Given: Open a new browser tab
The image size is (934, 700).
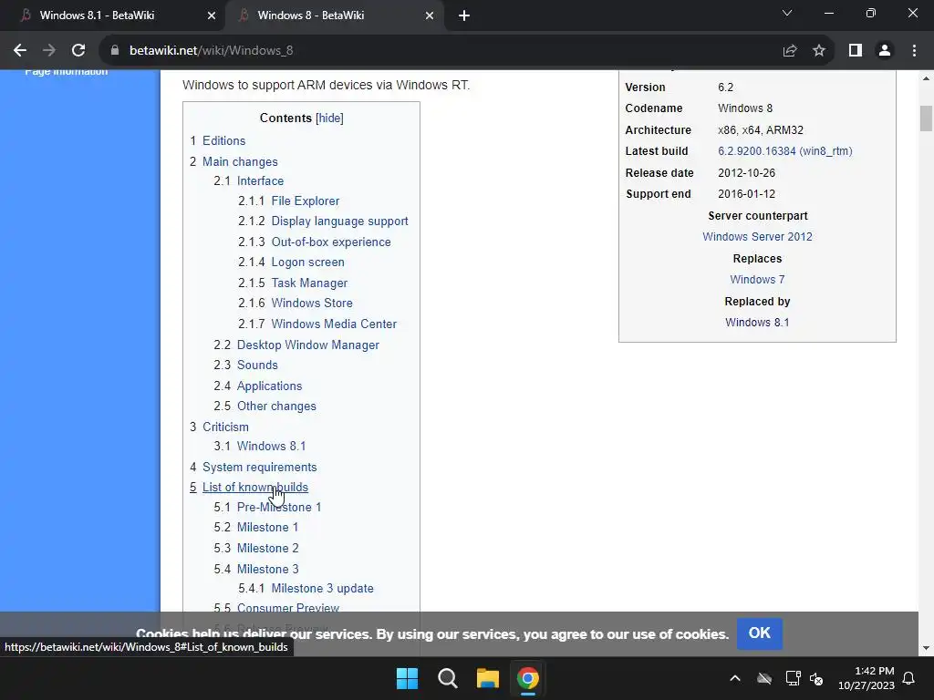Looking at the screenshot, I should 464,15.
